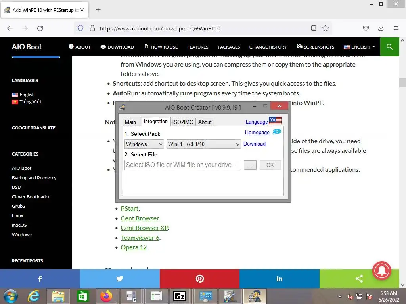406x304 pixels.
Task: Open the Firefox hamburger menu
Action: (x=396, y=28)
